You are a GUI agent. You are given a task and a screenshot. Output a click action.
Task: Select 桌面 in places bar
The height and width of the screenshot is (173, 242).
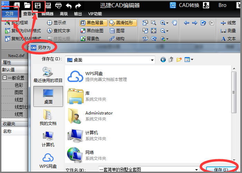[x=48, y=97]
